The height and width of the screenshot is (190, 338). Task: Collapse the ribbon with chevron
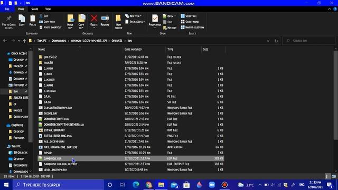coord(330,9)
